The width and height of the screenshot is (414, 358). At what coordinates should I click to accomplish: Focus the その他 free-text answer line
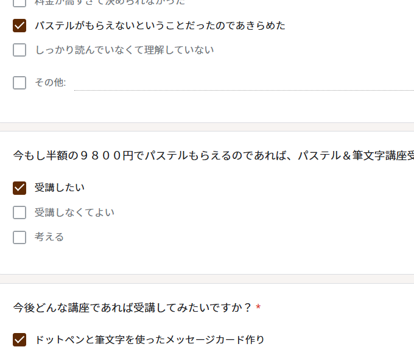coord(244,84)
